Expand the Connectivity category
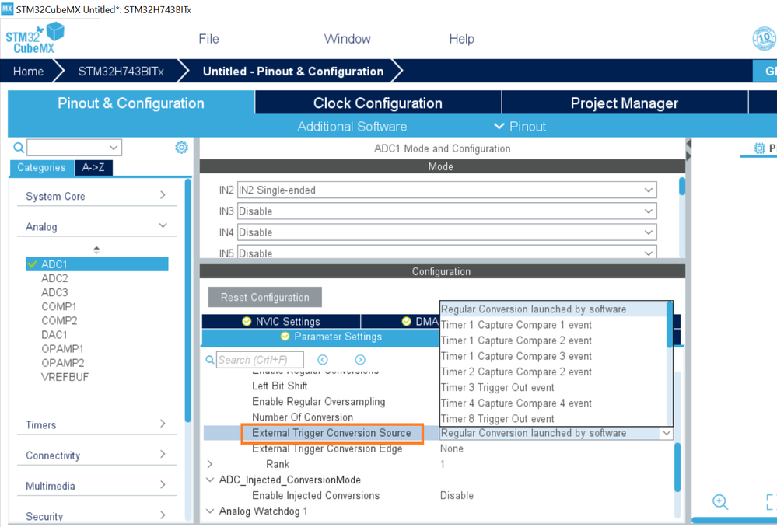Image resolution: width=777 pixels, height=527 pixels. click(96, 455)
